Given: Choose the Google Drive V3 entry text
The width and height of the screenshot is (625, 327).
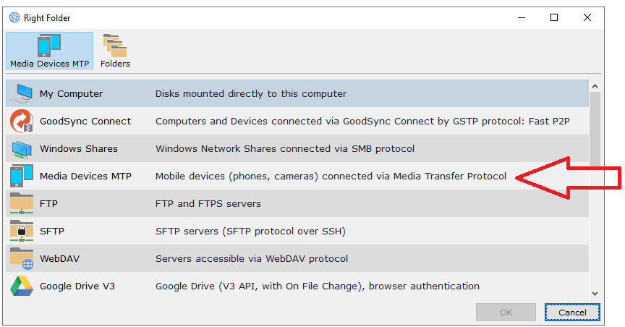Looking at the screenshot, I should 77,286.
